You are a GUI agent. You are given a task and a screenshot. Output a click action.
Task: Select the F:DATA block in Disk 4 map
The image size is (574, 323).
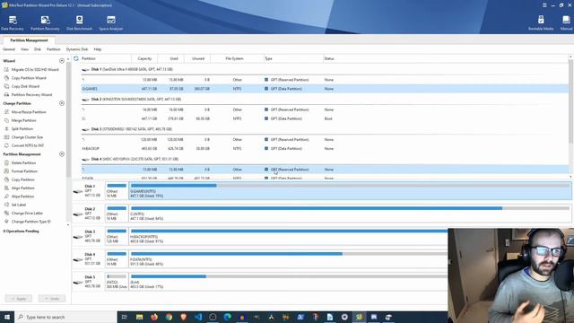point(289,259)
